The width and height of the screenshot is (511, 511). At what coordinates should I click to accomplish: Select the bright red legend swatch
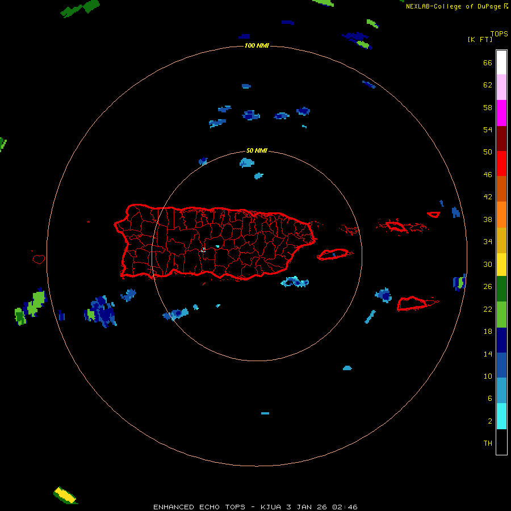pos(501,164)
